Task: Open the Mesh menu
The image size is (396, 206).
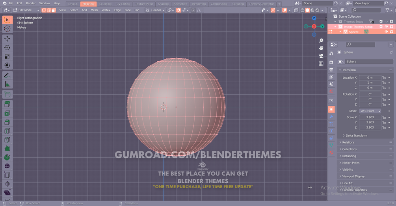Action: coord(94,10)
